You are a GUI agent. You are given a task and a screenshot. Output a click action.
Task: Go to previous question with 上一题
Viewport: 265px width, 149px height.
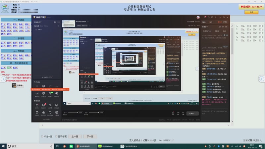click(x=75, y=136)
